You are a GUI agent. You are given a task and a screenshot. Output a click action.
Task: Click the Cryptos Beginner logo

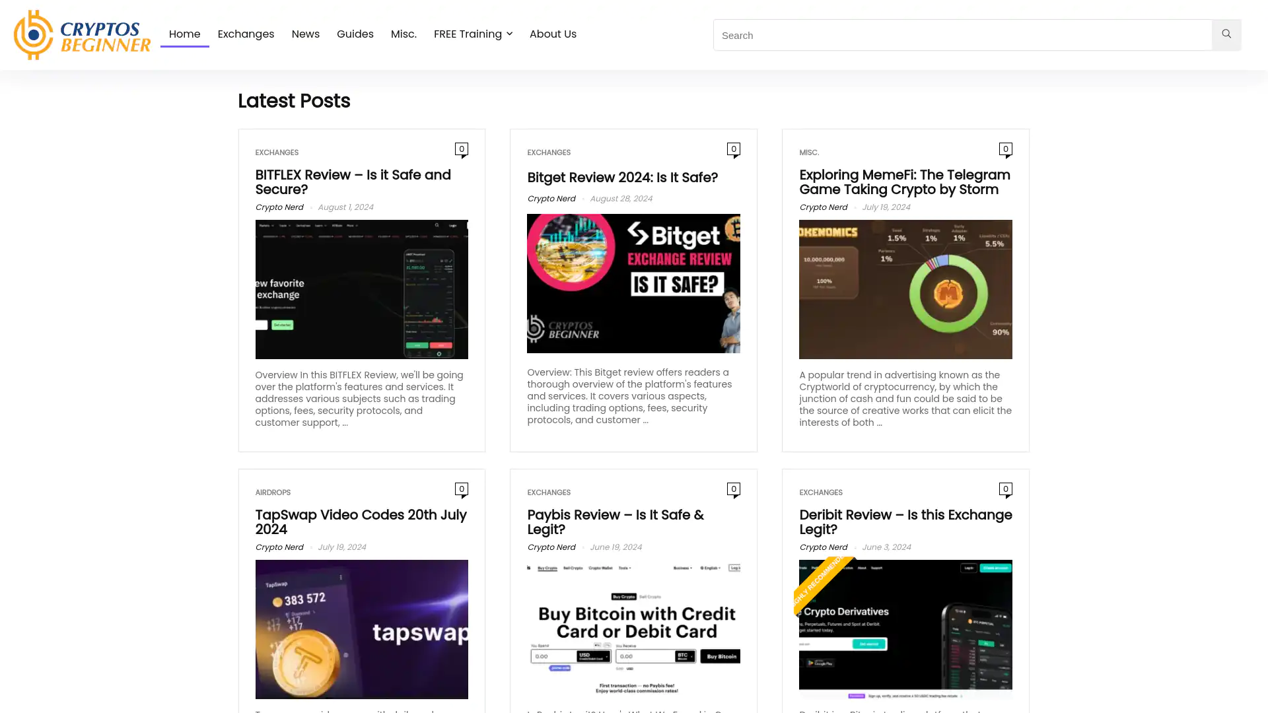[x=82, y=35]
